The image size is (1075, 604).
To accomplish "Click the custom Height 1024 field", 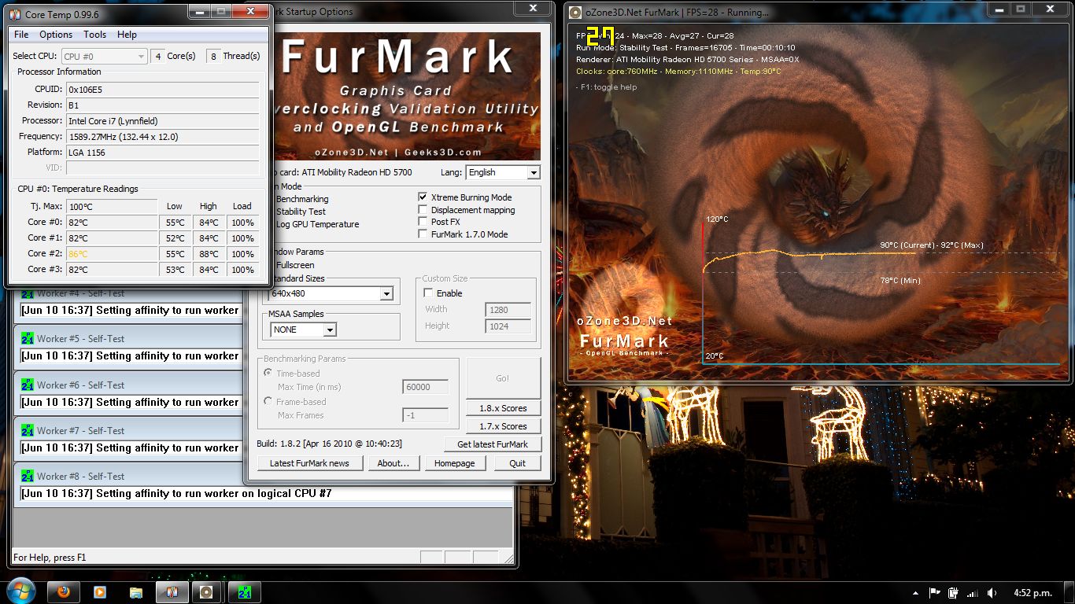I will tap(508, 326).
